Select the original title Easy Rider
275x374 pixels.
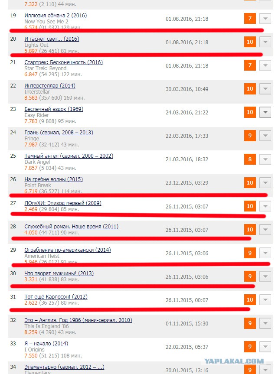(x=36, y=115)
